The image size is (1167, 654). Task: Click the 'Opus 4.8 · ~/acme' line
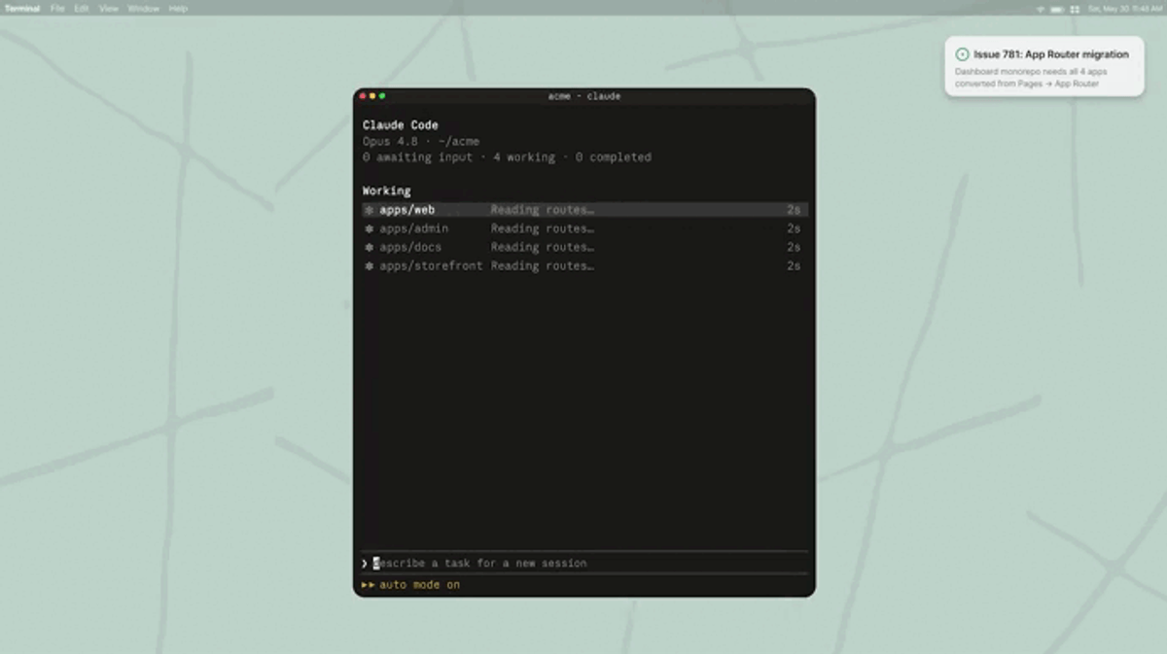point(421,141)
